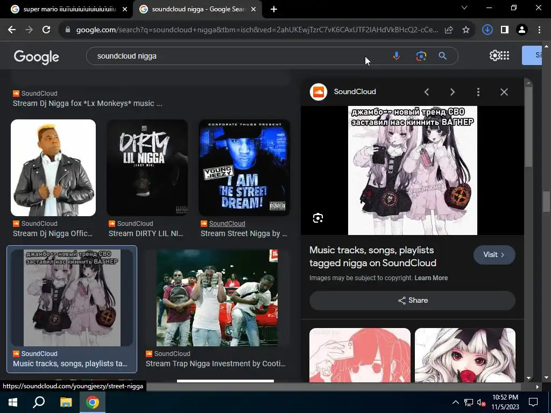Image resolution: width=551 pixels, height=413 pixels.
Task: Open the Chrome downloads icon
Action: pos(487,30)
